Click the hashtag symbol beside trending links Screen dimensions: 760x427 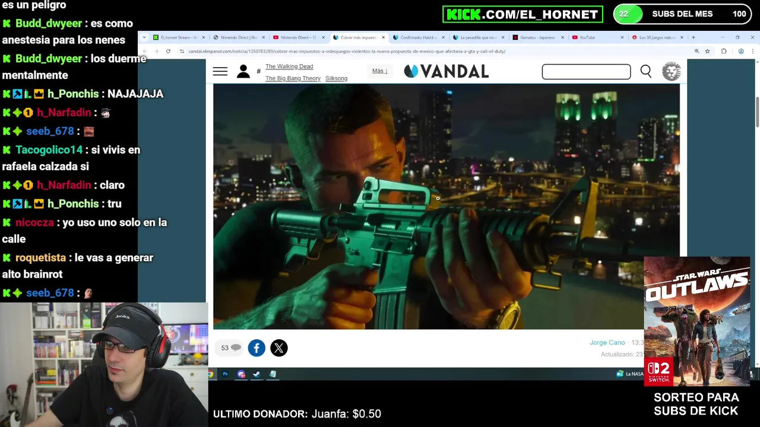pyautogui.click(x=258, y=72)
